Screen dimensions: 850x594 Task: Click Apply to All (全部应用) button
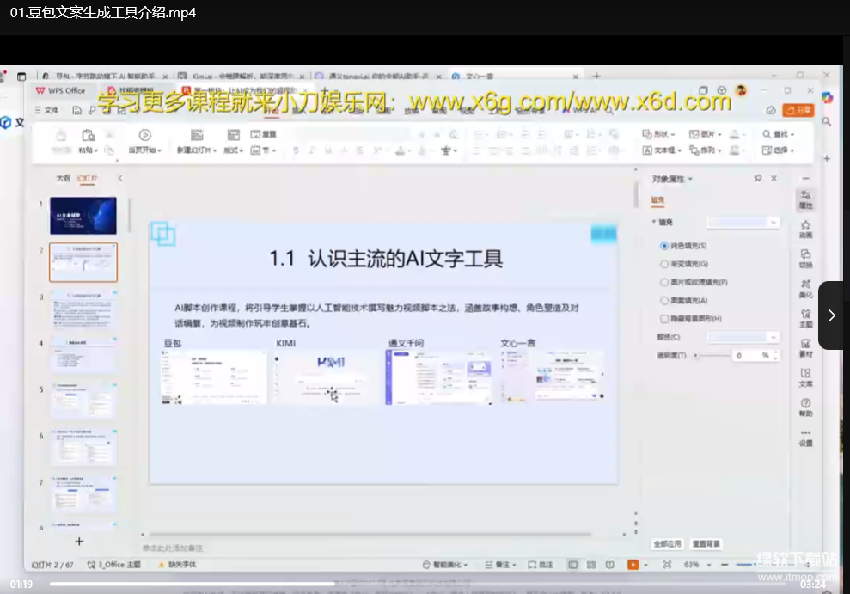(667, 543)
